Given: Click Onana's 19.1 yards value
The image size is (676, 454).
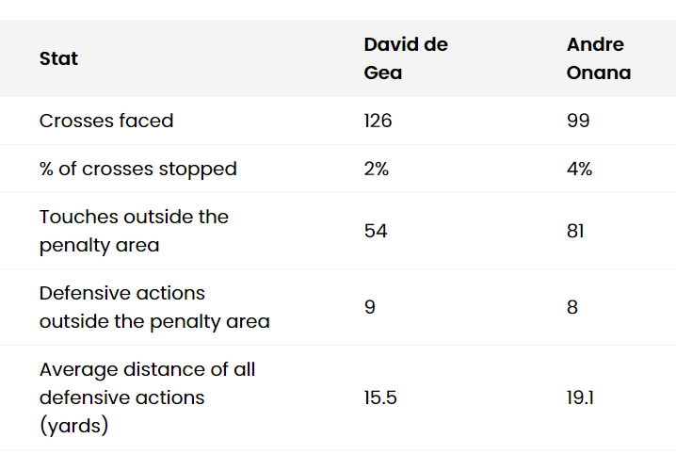Looking at the screenshot, I should (x=581, y=397).
